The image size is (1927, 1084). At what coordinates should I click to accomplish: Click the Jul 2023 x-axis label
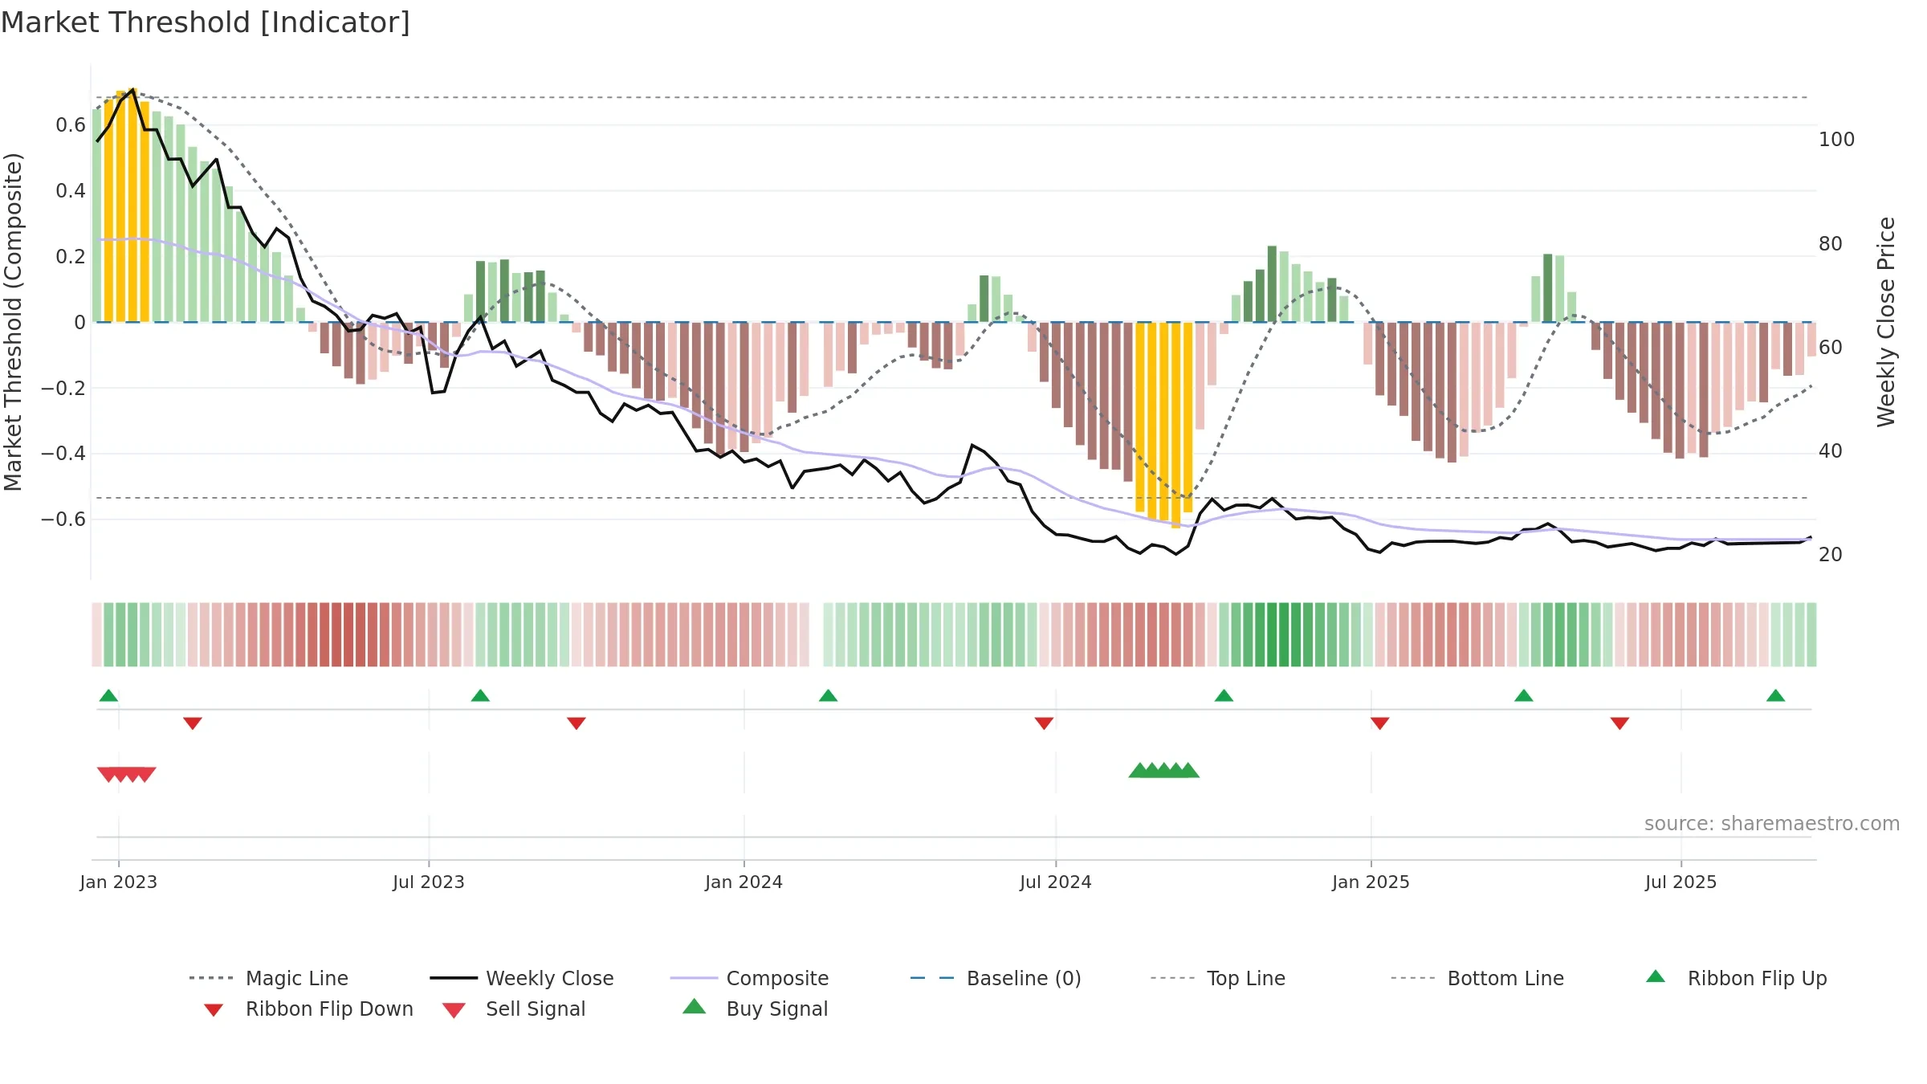coord(429,882)
